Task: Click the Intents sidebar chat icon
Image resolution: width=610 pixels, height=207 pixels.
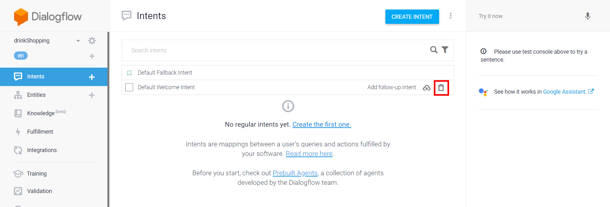Action: pos(18,77)
